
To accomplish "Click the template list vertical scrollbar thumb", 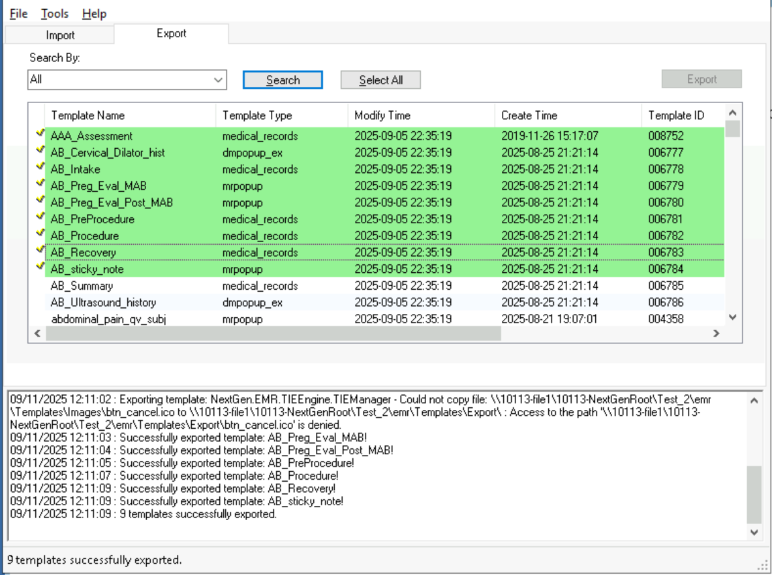I will click(733, 129).
